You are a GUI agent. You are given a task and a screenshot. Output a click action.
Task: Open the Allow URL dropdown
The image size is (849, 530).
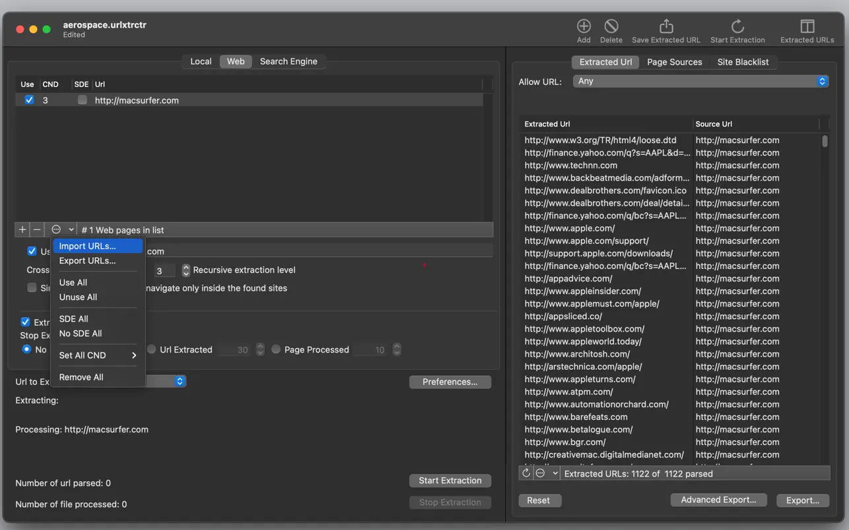[700, 81]
